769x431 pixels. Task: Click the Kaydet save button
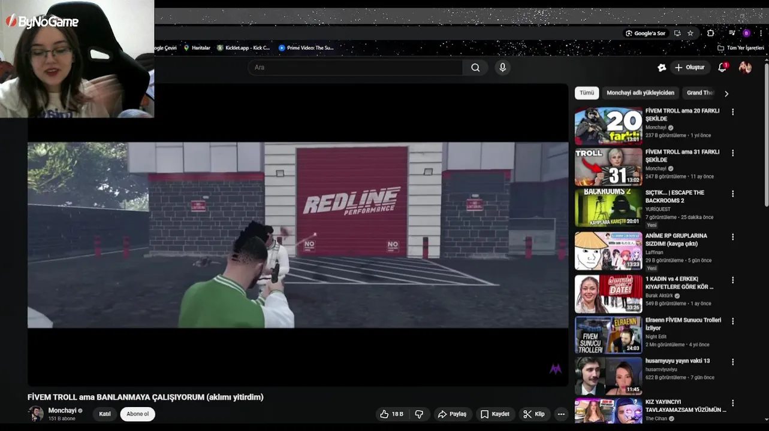click(494, 414)
